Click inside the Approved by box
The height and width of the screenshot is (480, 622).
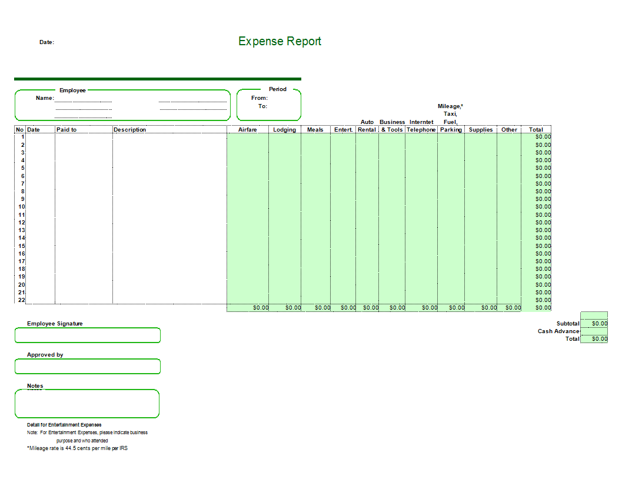[x=88, y=367]
